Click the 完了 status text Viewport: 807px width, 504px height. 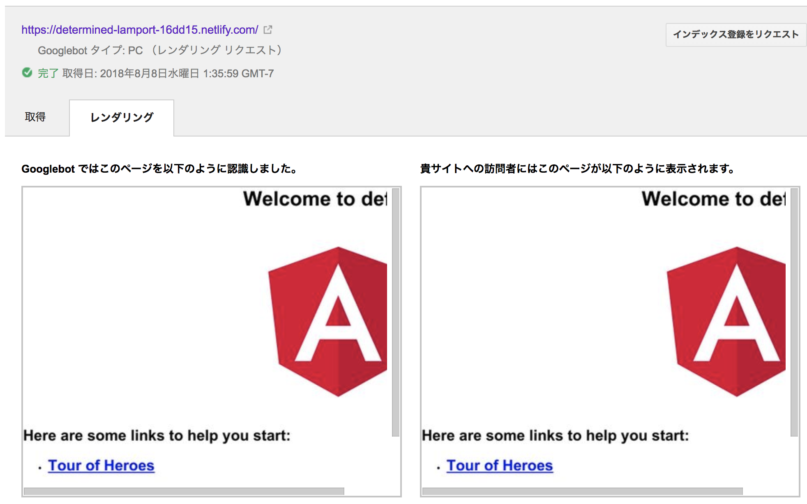[x=48, y=74]
